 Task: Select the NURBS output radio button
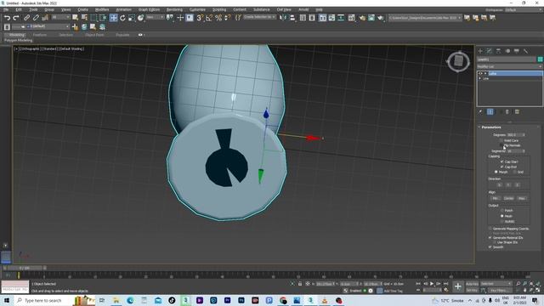(502, 221)
